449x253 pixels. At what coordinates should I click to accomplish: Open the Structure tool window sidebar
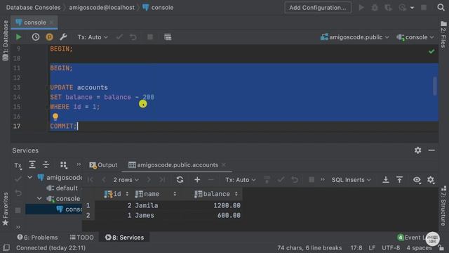(443, 206)
